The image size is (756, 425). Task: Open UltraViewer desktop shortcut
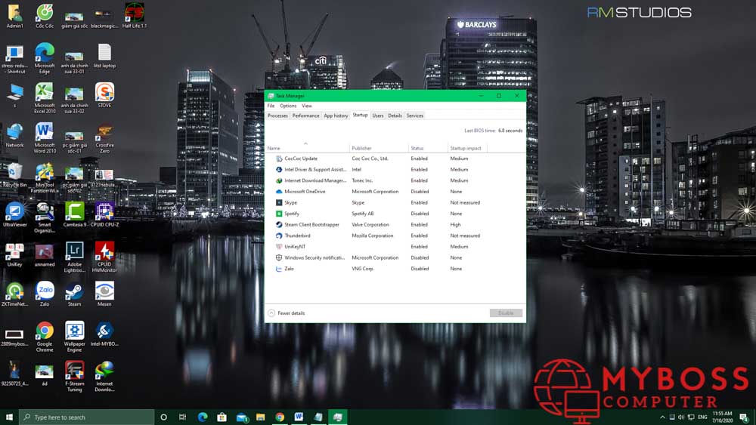tap(14, 214)
